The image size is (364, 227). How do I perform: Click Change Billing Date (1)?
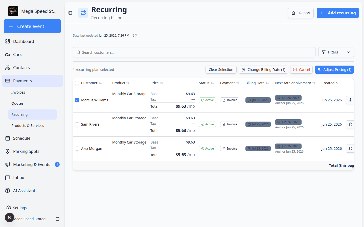pyautogui.click(x=263, y=70)
